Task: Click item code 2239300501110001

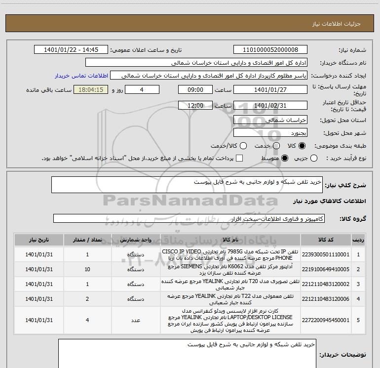Action: 326,254
